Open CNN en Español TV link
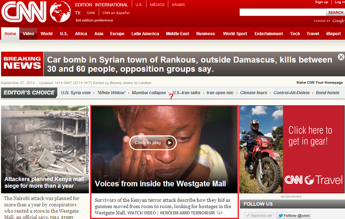 116,13
